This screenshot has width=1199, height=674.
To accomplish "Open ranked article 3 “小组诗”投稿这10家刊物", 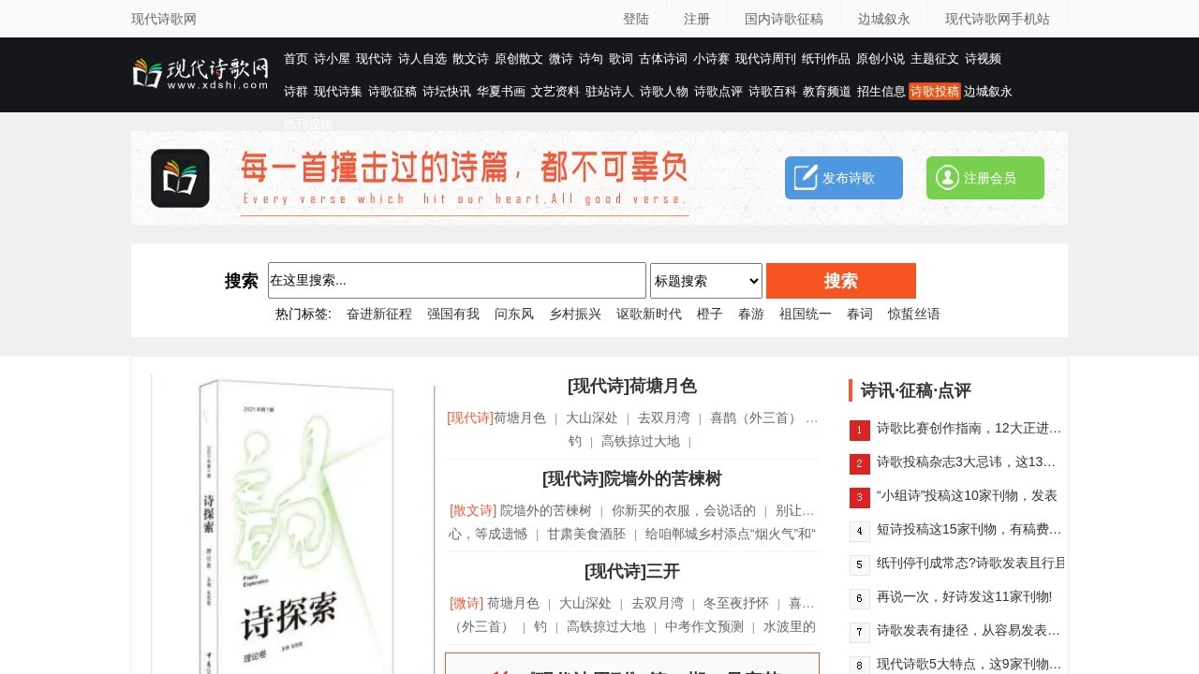I will pyautogui.click(x=967, y=495).
